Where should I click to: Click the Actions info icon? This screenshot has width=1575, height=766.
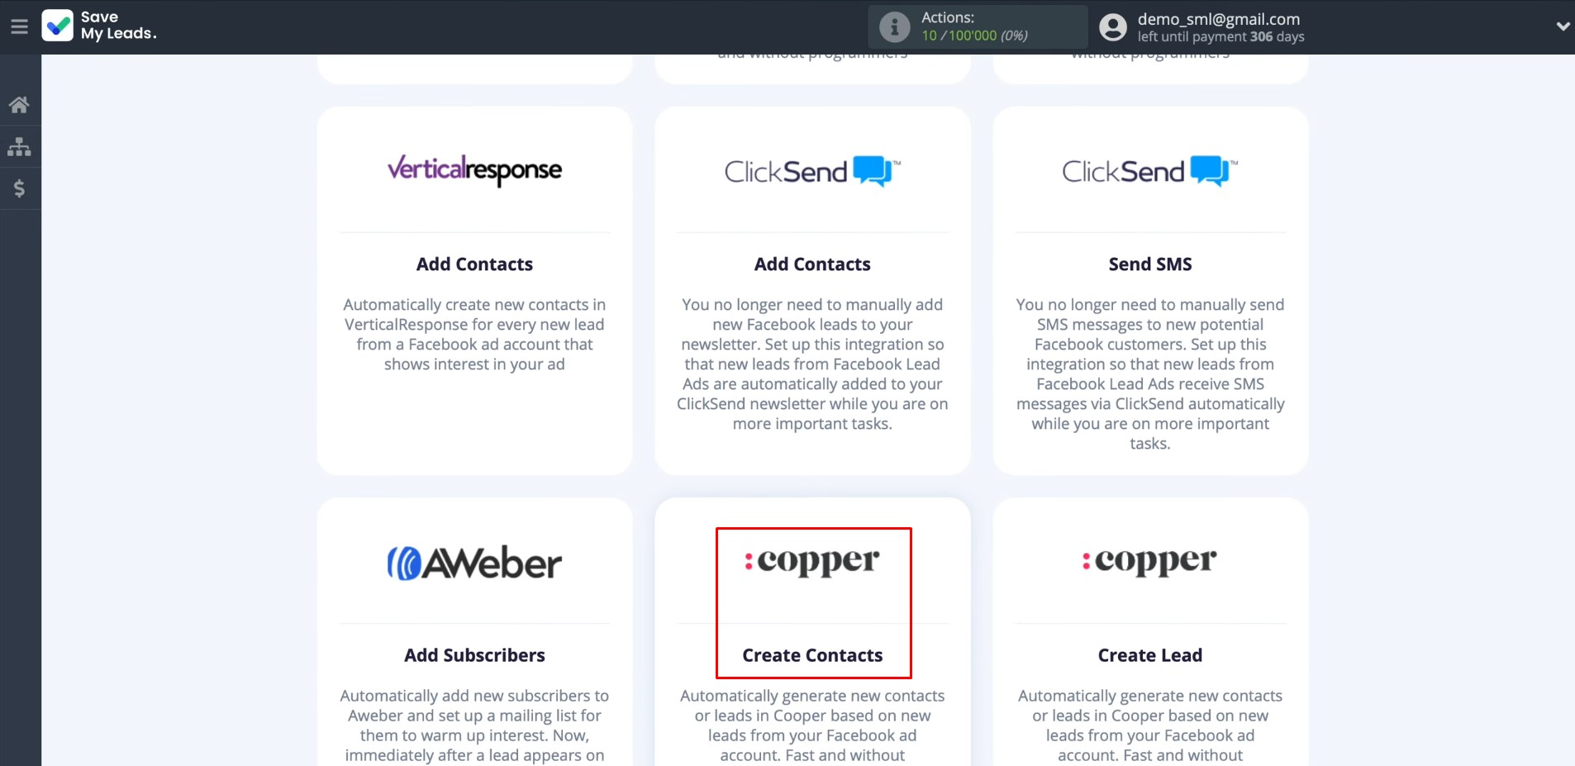coord(894,27)
